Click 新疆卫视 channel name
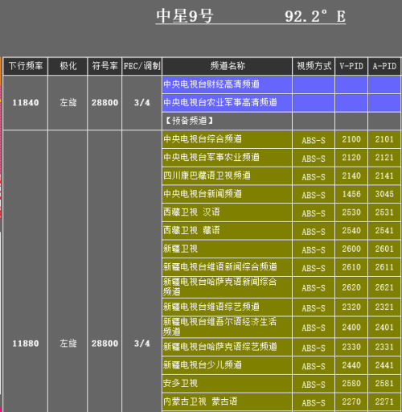Image resolution: width=402 pixels, height=412 pixels. click(181, 249)
